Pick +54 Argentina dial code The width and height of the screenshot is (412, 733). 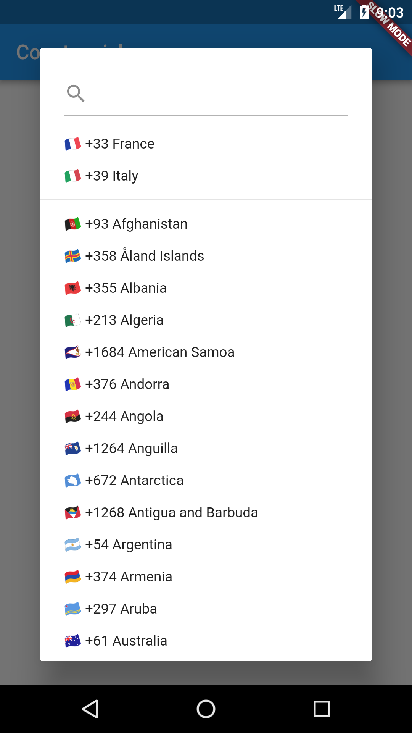tap(129, 545)
